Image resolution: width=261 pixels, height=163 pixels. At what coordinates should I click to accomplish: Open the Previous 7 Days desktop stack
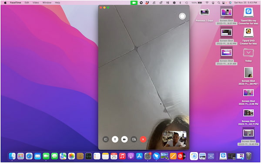[204, 15]
